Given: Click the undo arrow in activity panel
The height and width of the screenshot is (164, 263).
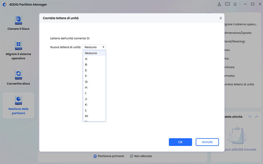Looking at the screenshot, I should (x=250, y=117).
